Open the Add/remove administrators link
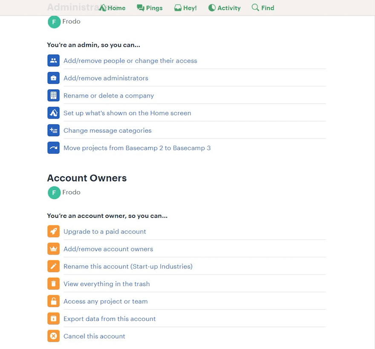The image size is (375, 349). click(x=106, y=78)
